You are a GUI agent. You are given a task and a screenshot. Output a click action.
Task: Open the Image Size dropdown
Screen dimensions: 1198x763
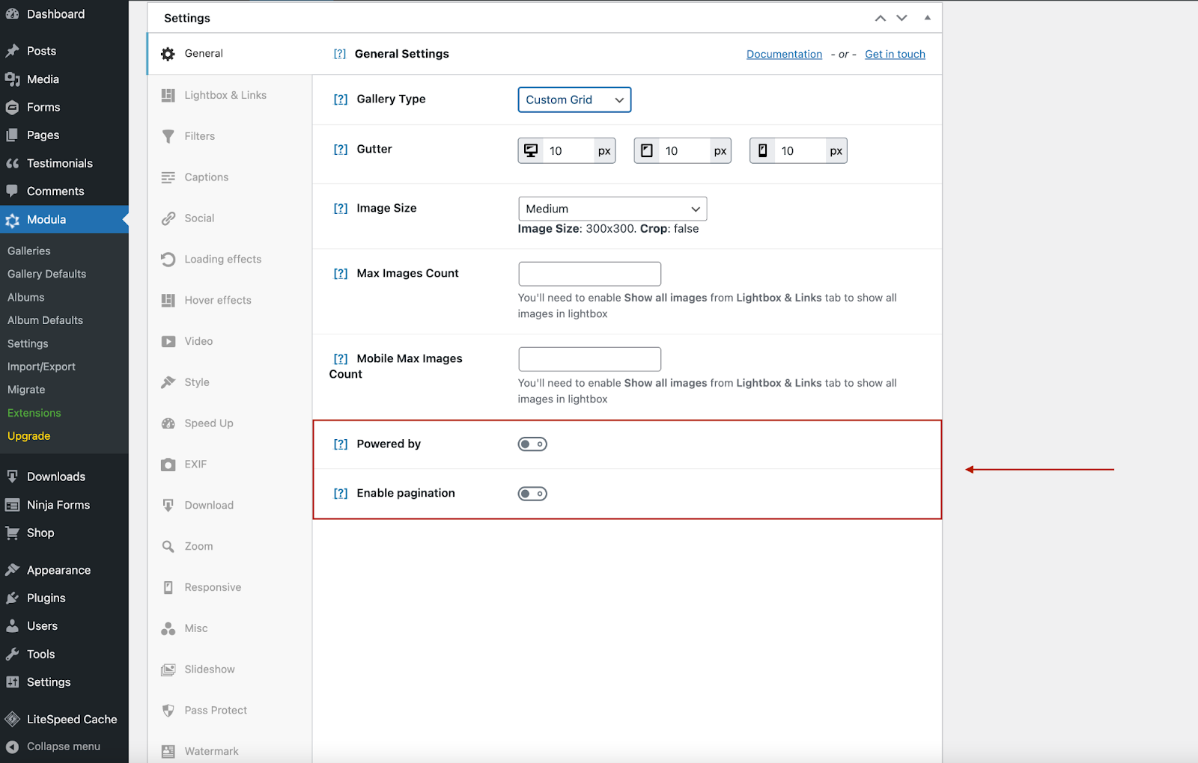tap(612, 209)
